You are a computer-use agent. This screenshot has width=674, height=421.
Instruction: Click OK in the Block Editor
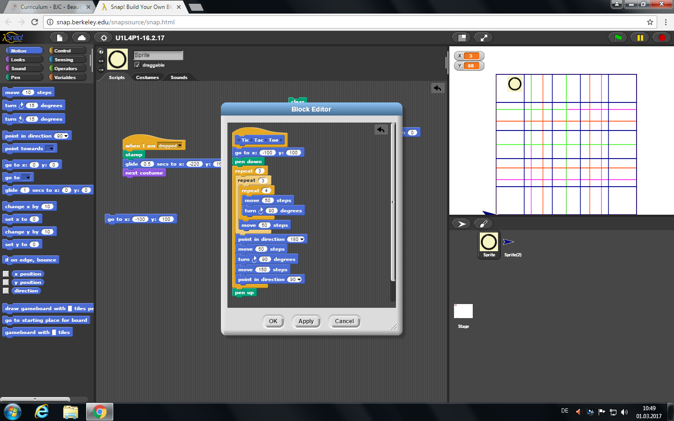273,321
